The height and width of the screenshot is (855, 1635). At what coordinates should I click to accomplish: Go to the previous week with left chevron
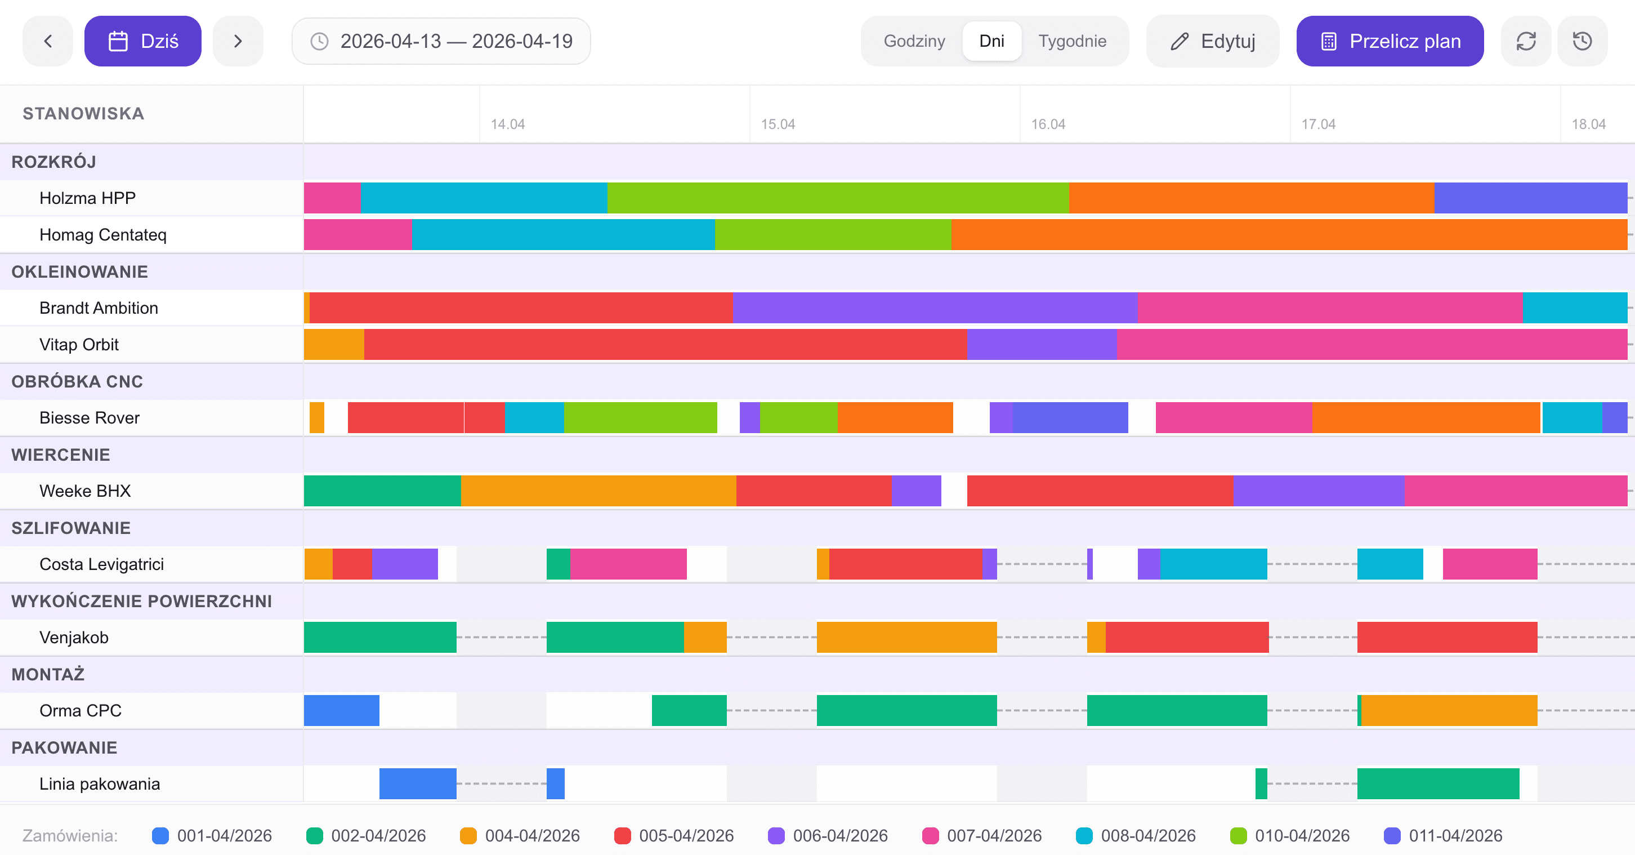(48, 41)
